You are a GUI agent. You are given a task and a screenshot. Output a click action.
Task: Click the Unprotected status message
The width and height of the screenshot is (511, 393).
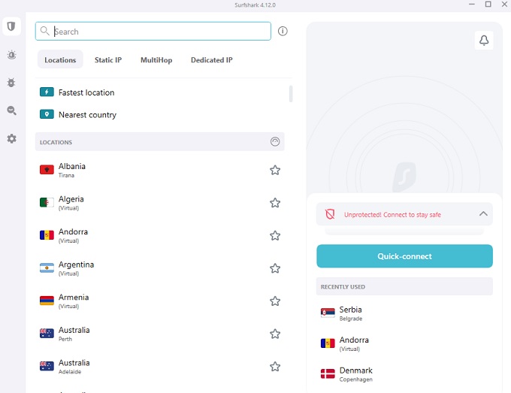(392, 214)
